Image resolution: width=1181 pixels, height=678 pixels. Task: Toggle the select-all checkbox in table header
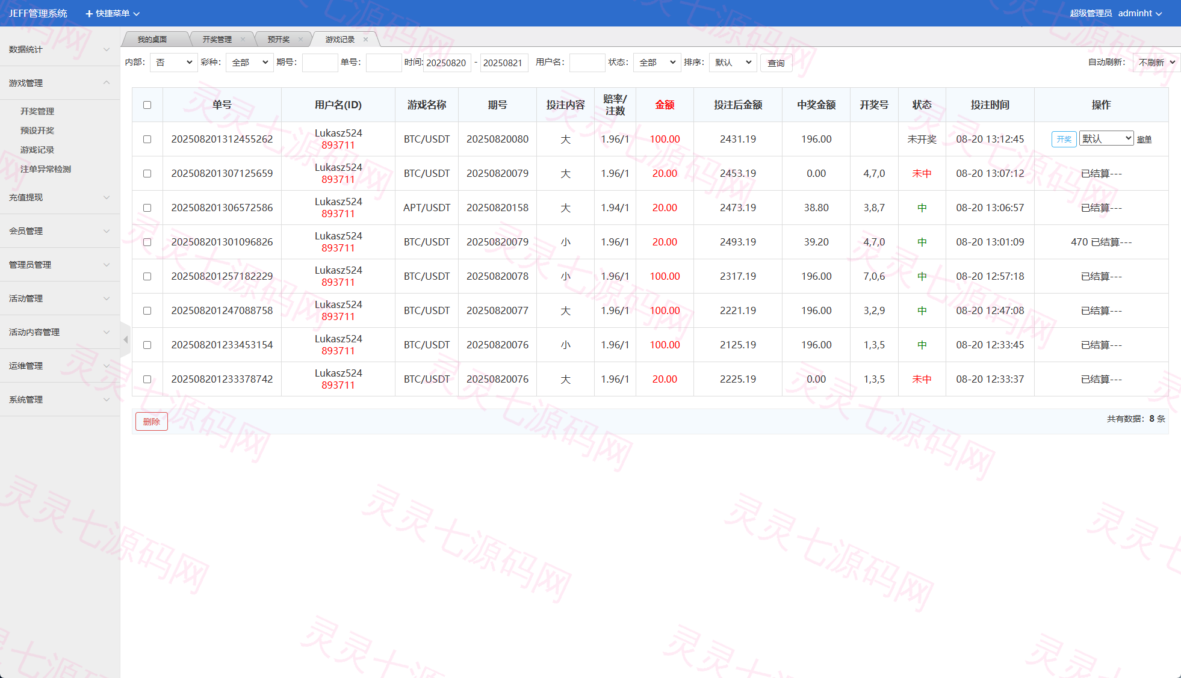[x=147, y=105]
